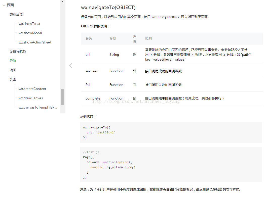This screenshot has height=197, width=267.
Task: Select the highlighted 导航 menu item
Action: [13, 61]
